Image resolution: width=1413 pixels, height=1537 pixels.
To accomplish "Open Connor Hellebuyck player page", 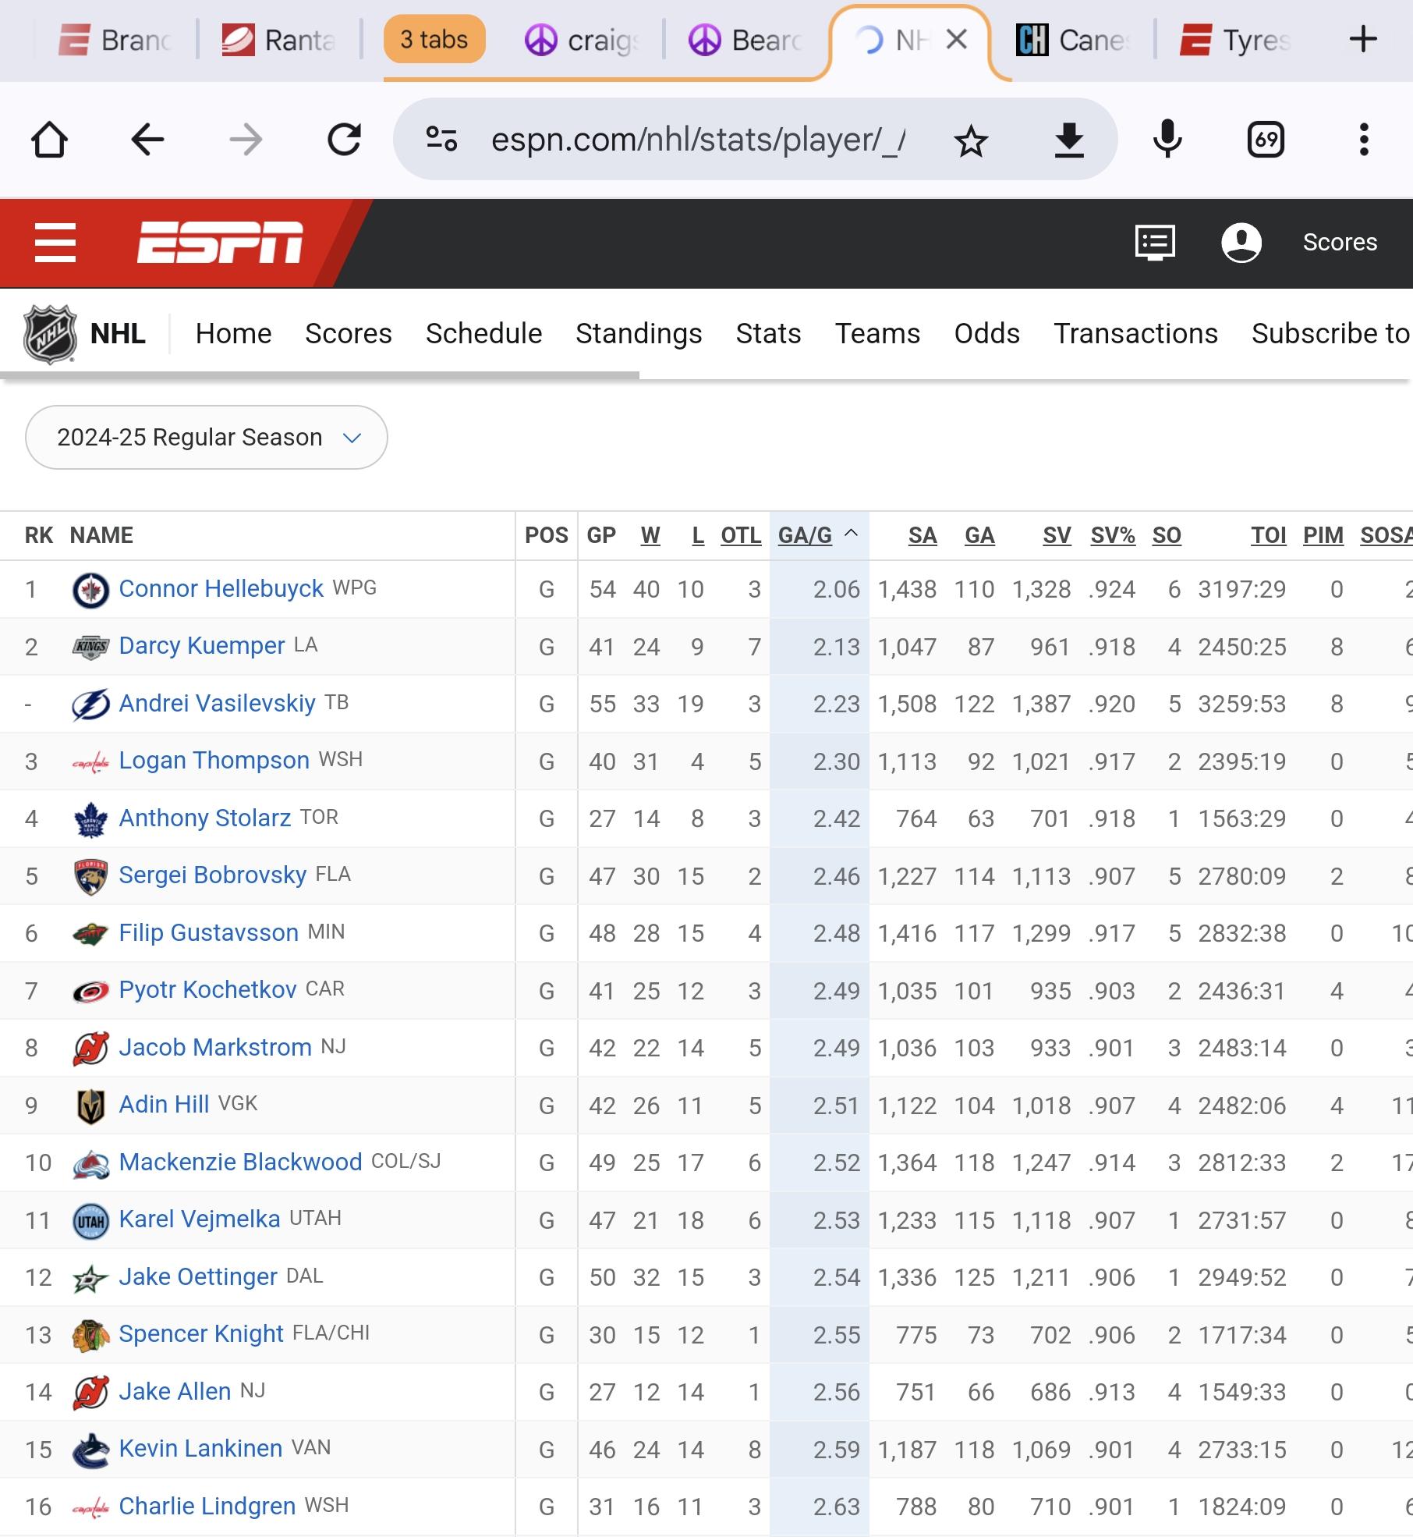I will coord(221,589).
